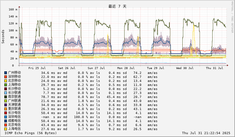Select the 重庆联通 legend label
Image resolution: width=235 pixels, height=137 pixels.
click(x=14, y=109)
